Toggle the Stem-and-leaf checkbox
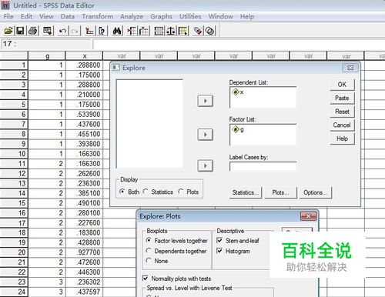This screenshot has height=297, width=385. coord(219,241)
